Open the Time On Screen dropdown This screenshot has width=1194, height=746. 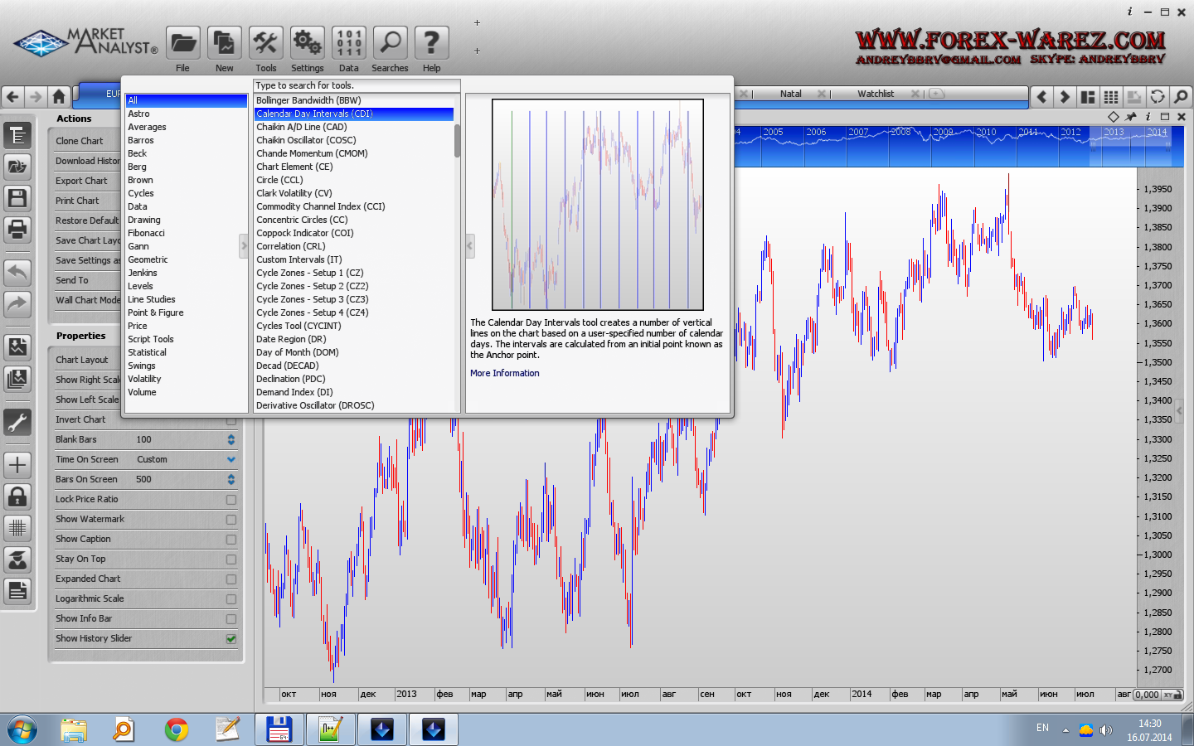[x=231, y=460]
